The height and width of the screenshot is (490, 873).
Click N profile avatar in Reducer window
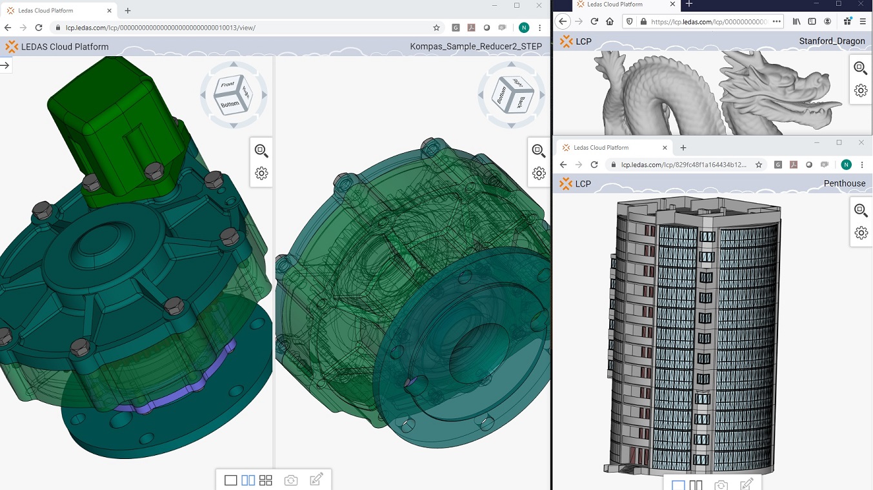tap(524, 28)
